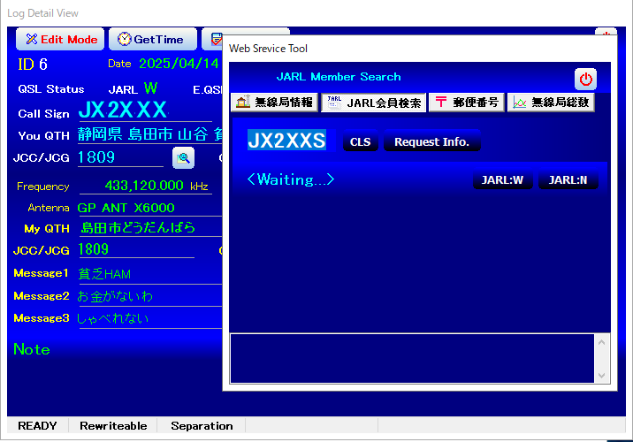Click the Request Info. button
Screen dimensions: 633x442
(x=431, y=141)
